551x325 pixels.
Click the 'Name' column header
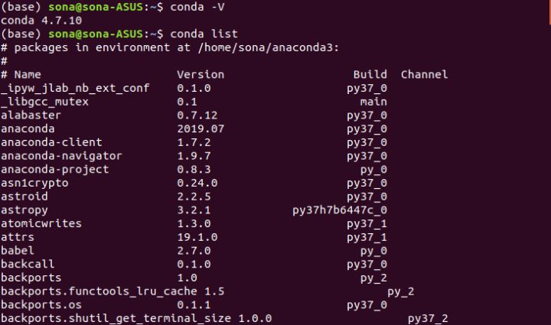tap(28, 74)
